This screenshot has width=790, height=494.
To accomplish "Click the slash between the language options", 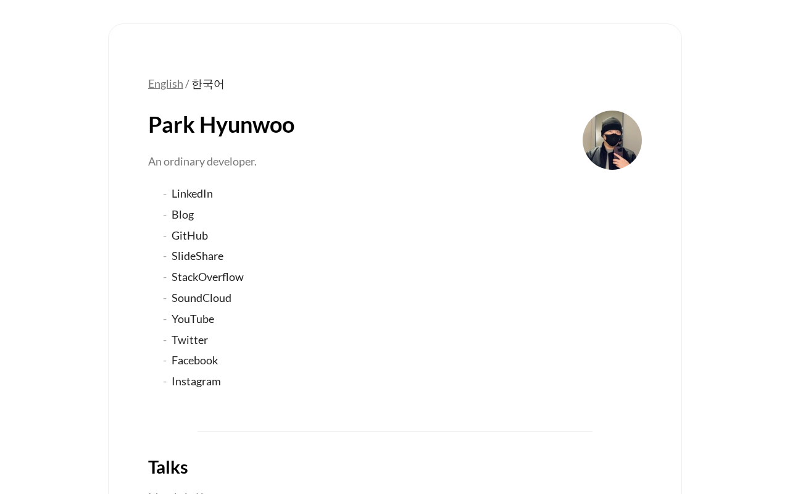I will 187,84.
